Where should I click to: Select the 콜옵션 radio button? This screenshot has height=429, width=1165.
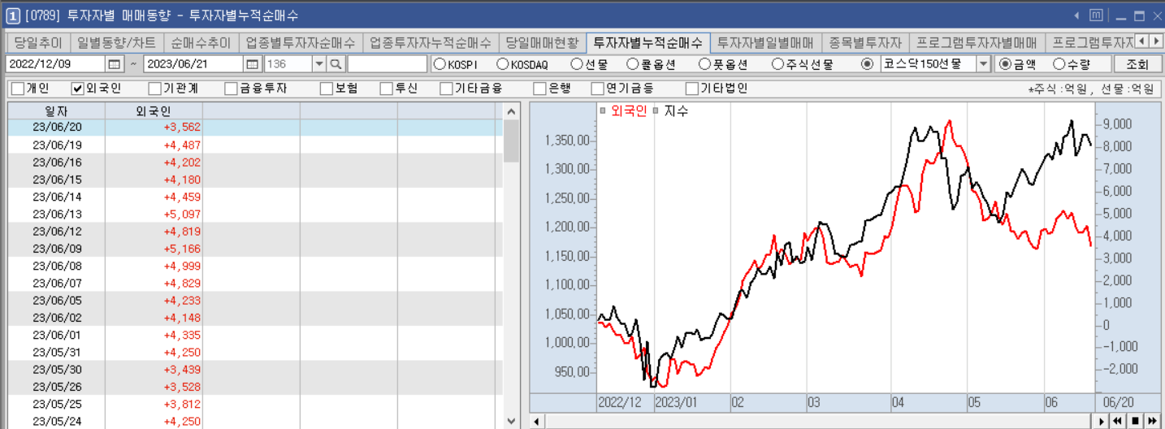(633, 63)
